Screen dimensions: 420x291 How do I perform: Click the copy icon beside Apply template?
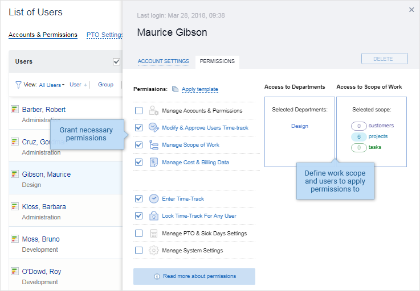175,89
